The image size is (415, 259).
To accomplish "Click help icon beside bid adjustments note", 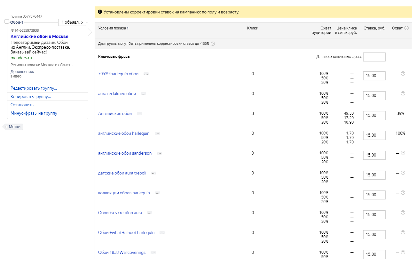I will pyautogui.click(x=213, y=44).
